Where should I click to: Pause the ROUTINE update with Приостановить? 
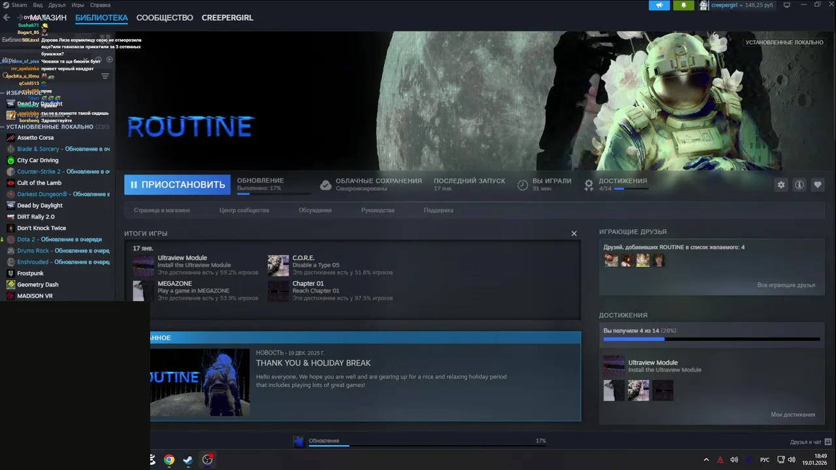177,185
